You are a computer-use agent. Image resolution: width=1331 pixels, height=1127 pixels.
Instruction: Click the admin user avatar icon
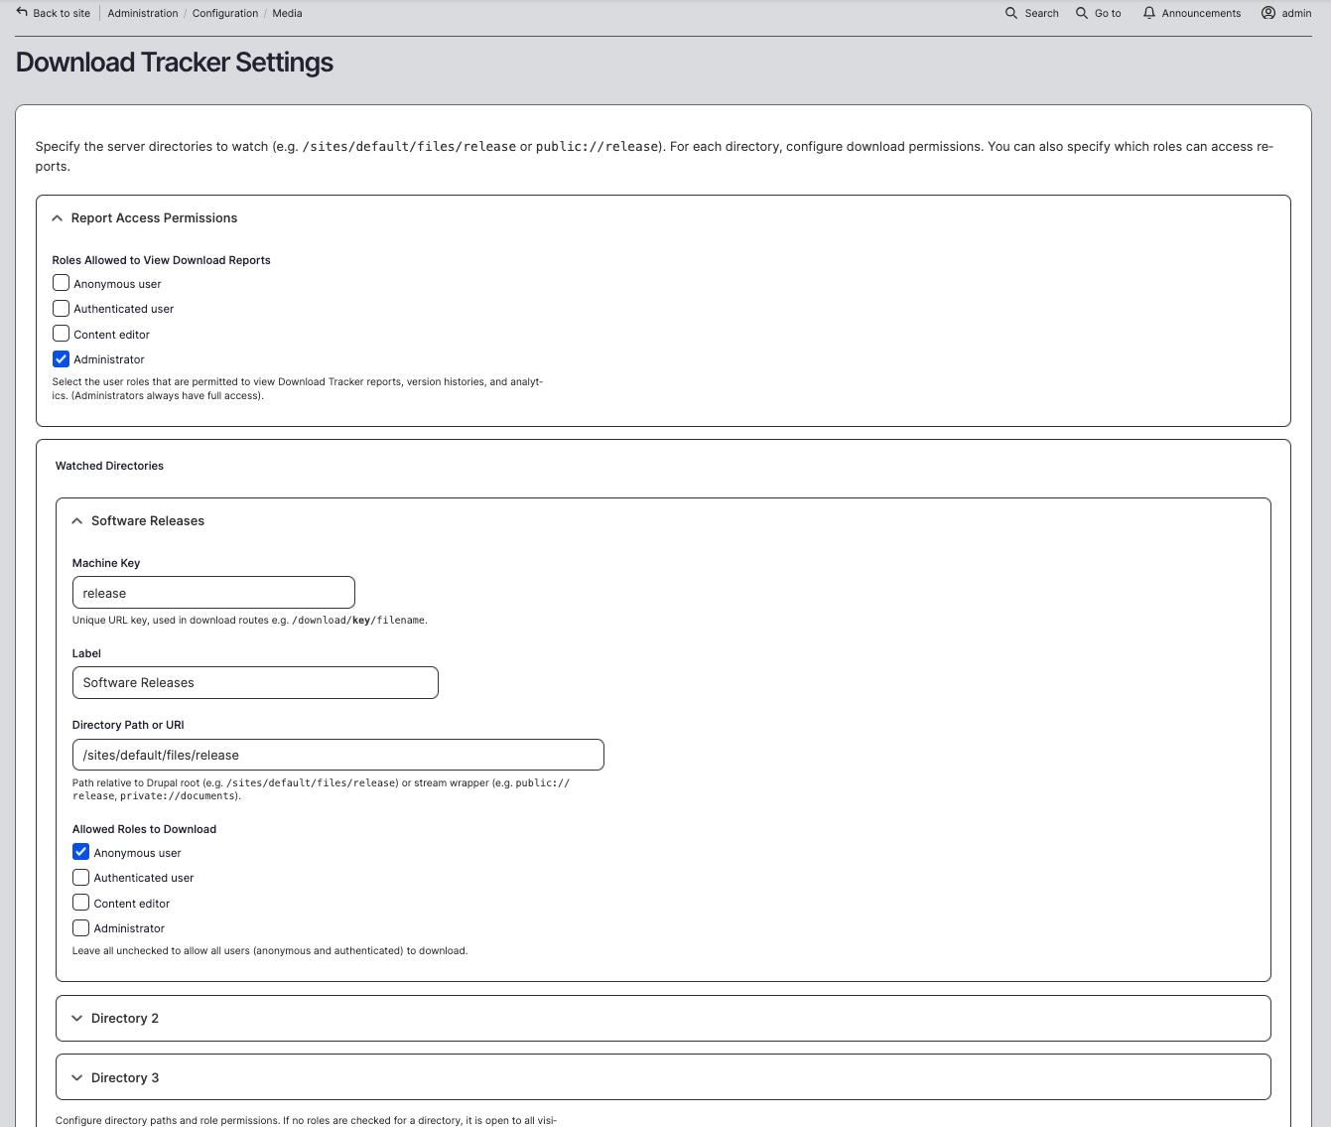pos(1268,13)
